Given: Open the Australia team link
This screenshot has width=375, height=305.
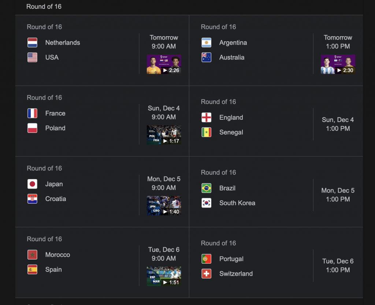Looking at the screenshot, I should (x=232, y=57).
